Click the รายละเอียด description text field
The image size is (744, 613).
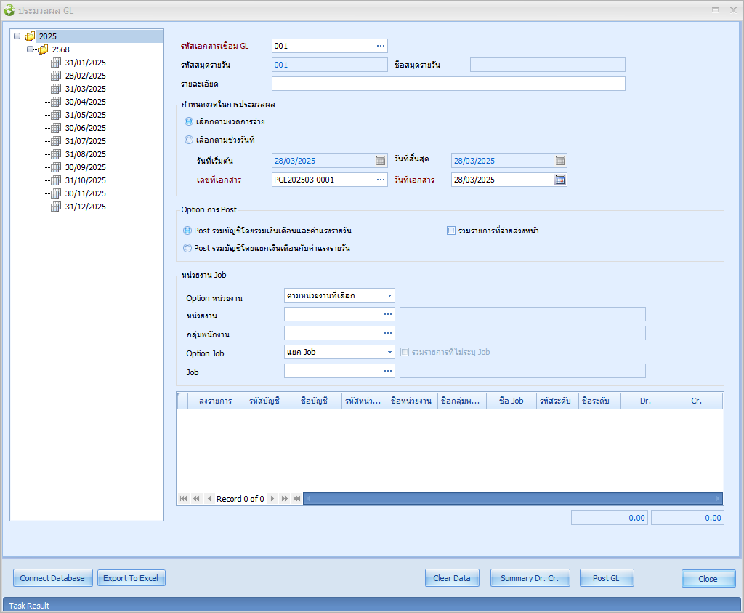(448, 84)
